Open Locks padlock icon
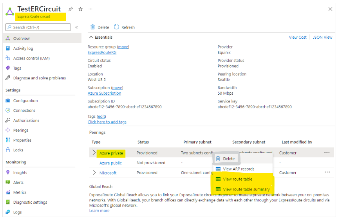The width and height of the screenshot is (338, 219). coord(8,150)
